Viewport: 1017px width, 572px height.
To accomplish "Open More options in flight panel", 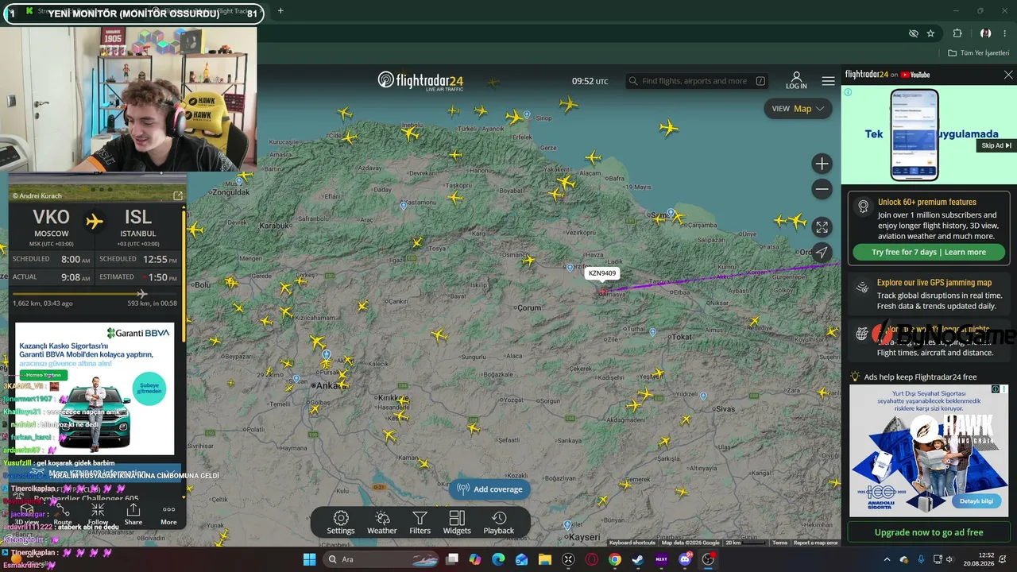I will (168, 513).
